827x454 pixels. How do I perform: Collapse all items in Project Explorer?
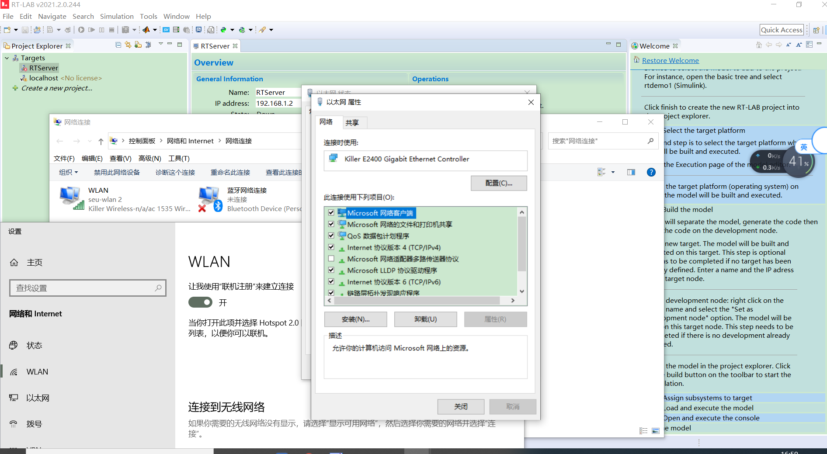pyautogui.click(x=118, y=44)
